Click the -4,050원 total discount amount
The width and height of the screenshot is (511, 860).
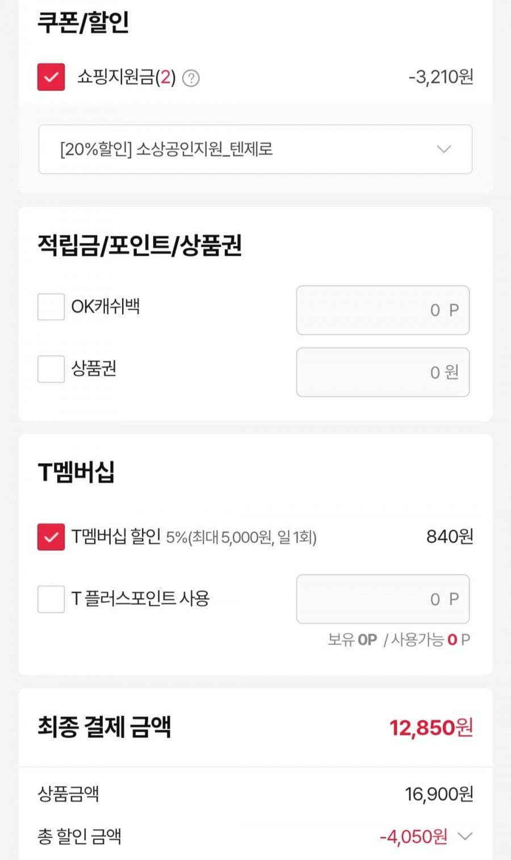pyautogui.click(x=413, y=836)
